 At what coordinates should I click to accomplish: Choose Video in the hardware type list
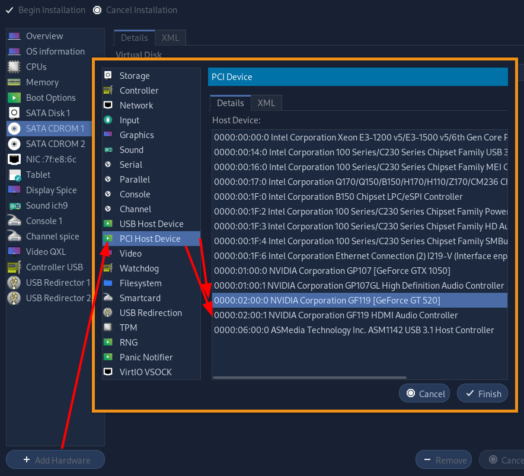pos(151,253)
